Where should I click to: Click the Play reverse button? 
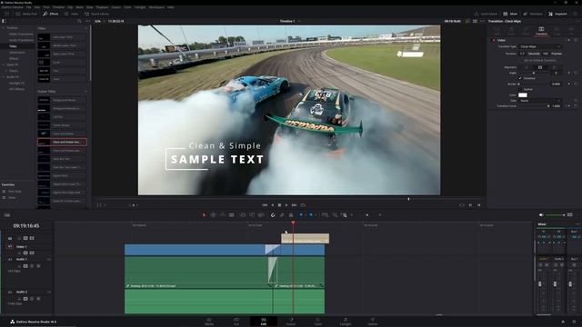coord(273,205)
